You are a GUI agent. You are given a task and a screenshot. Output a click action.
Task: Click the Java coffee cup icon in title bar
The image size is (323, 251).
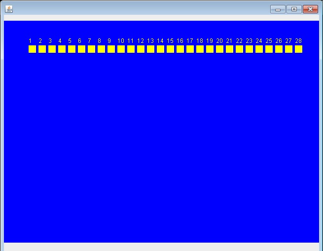coord(9,9)
